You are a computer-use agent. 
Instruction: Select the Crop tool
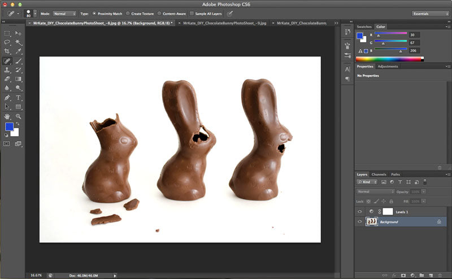click(x=7, y=51)
